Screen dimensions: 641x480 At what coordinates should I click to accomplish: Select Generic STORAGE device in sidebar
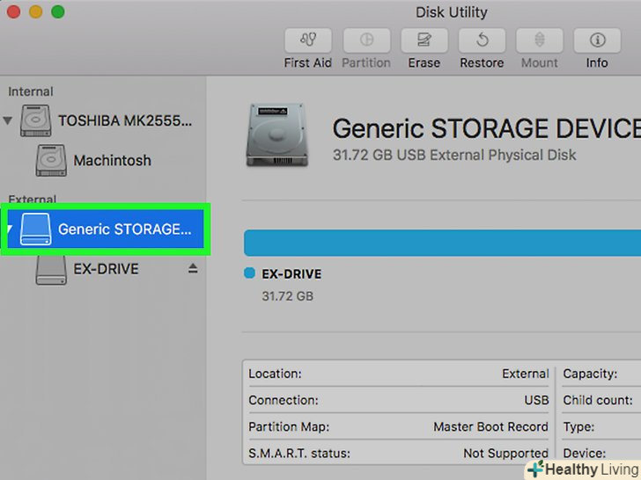pos(123,229)
